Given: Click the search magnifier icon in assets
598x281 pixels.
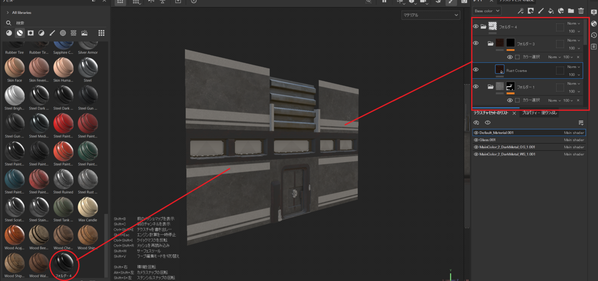Looking at the screenshot, I should coord(9,23).
